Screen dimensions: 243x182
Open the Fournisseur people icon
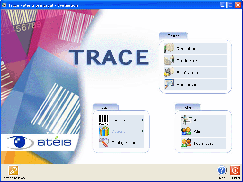click(x=186, y=143)
